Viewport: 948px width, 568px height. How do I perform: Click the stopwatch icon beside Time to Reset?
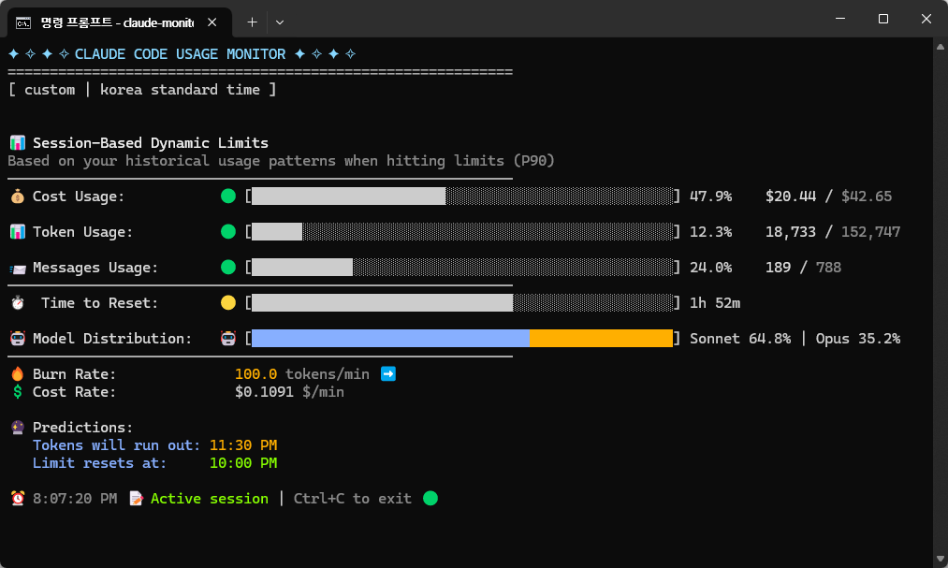(x=17, y=303)
